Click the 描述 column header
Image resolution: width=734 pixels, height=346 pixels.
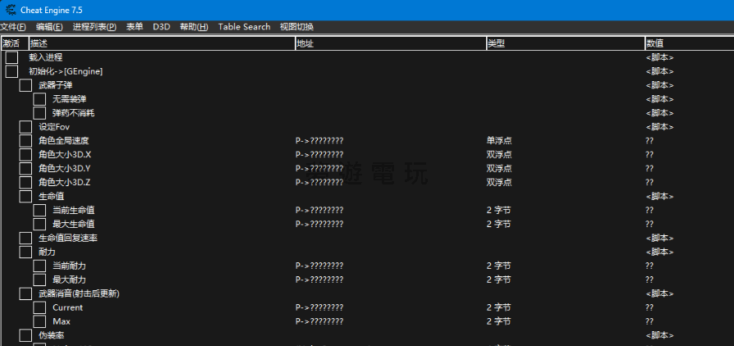click(x=162, y=43)
